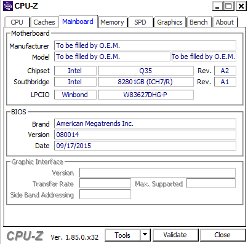Viewport: 248px width, 244px height.
Task: Click the CPU-Z title bar icon
Action: pyautogui.click(x=8, y=6)
